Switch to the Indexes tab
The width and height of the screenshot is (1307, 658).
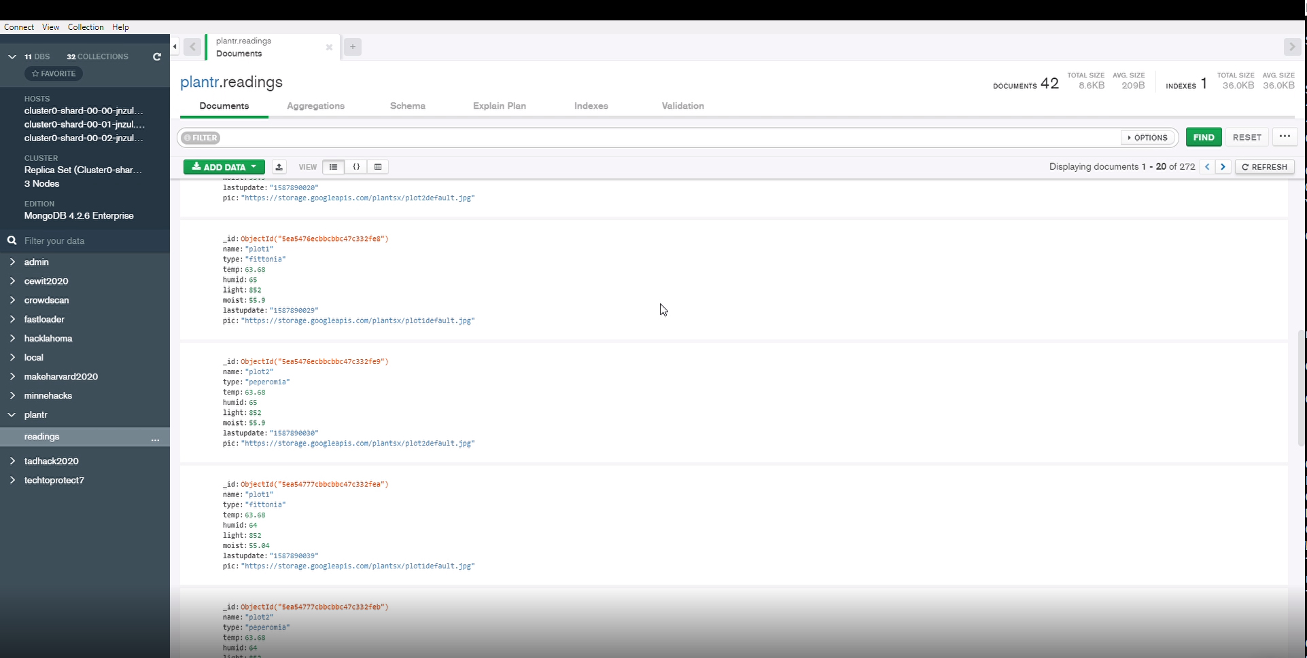point(591,106)
